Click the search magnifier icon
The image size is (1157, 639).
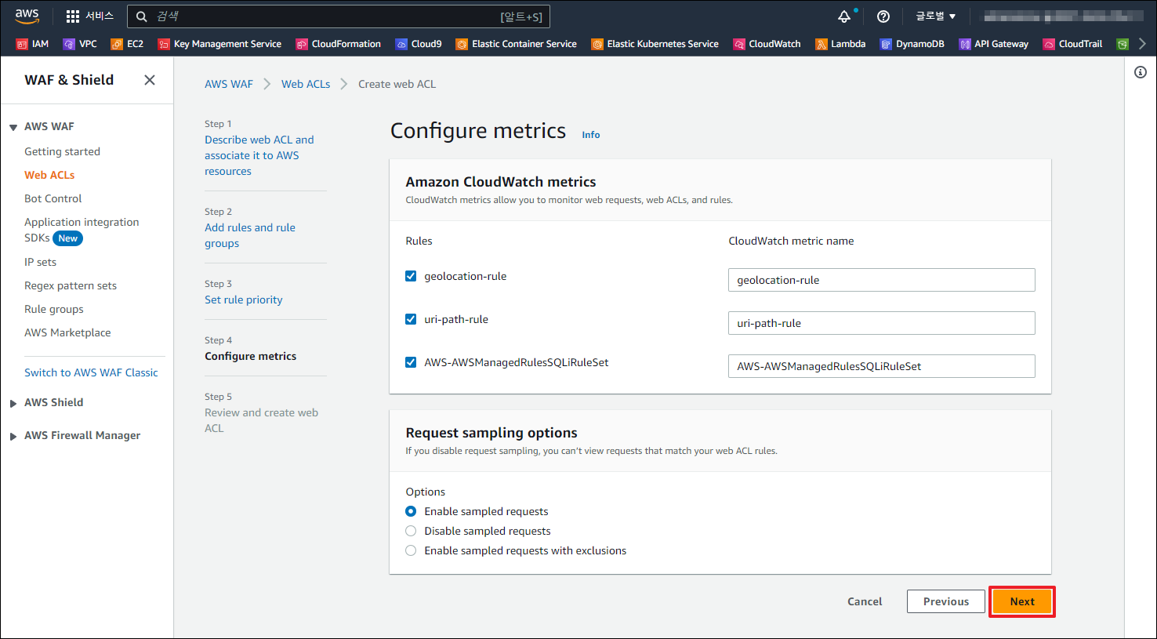point(142,16)
